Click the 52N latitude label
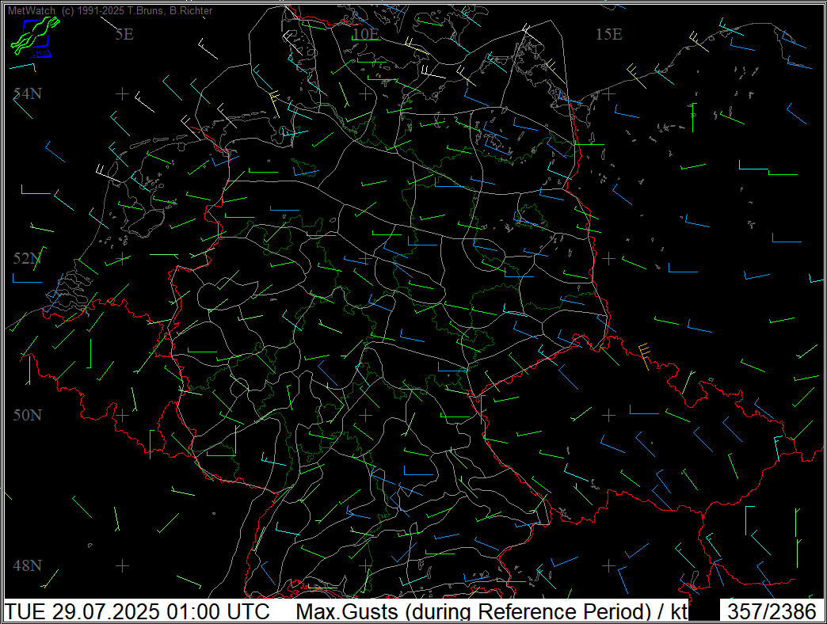This screenshot has width=827, height=624. click(28, 258)
